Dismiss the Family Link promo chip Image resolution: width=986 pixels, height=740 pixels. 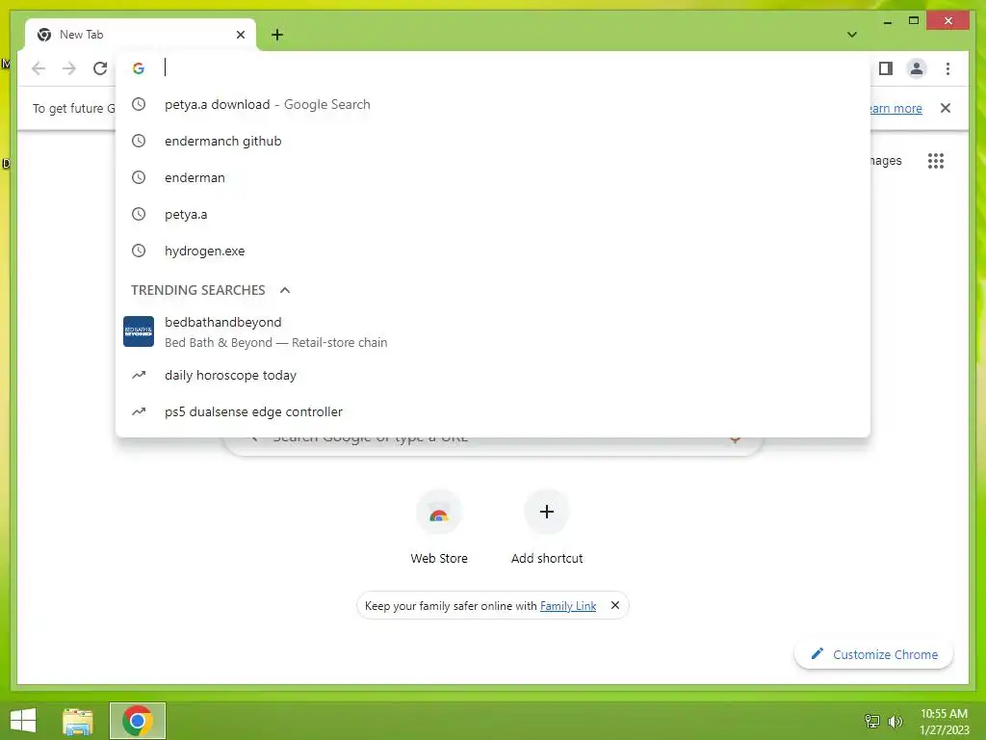coord(615,605)
